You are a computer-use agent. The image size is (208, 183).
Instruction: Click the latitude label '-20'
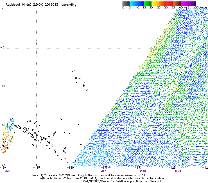tap(2, 165)
